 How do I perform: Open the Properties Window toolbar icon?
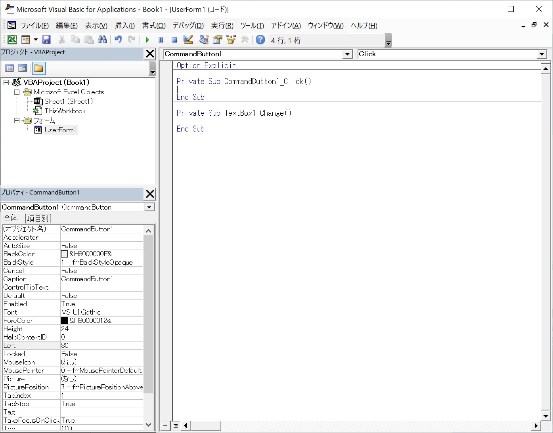tap(217, 40)
